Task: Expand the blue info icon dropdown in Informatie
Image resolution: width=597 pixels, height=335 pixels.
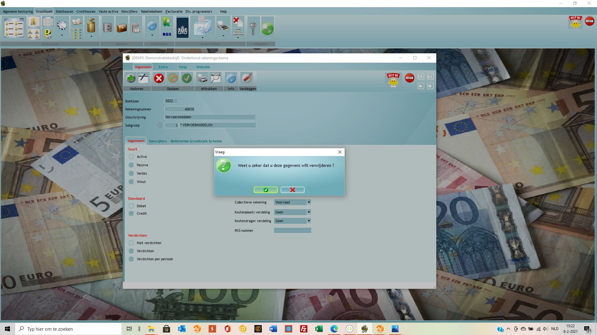Action: [x=152, y=35]
